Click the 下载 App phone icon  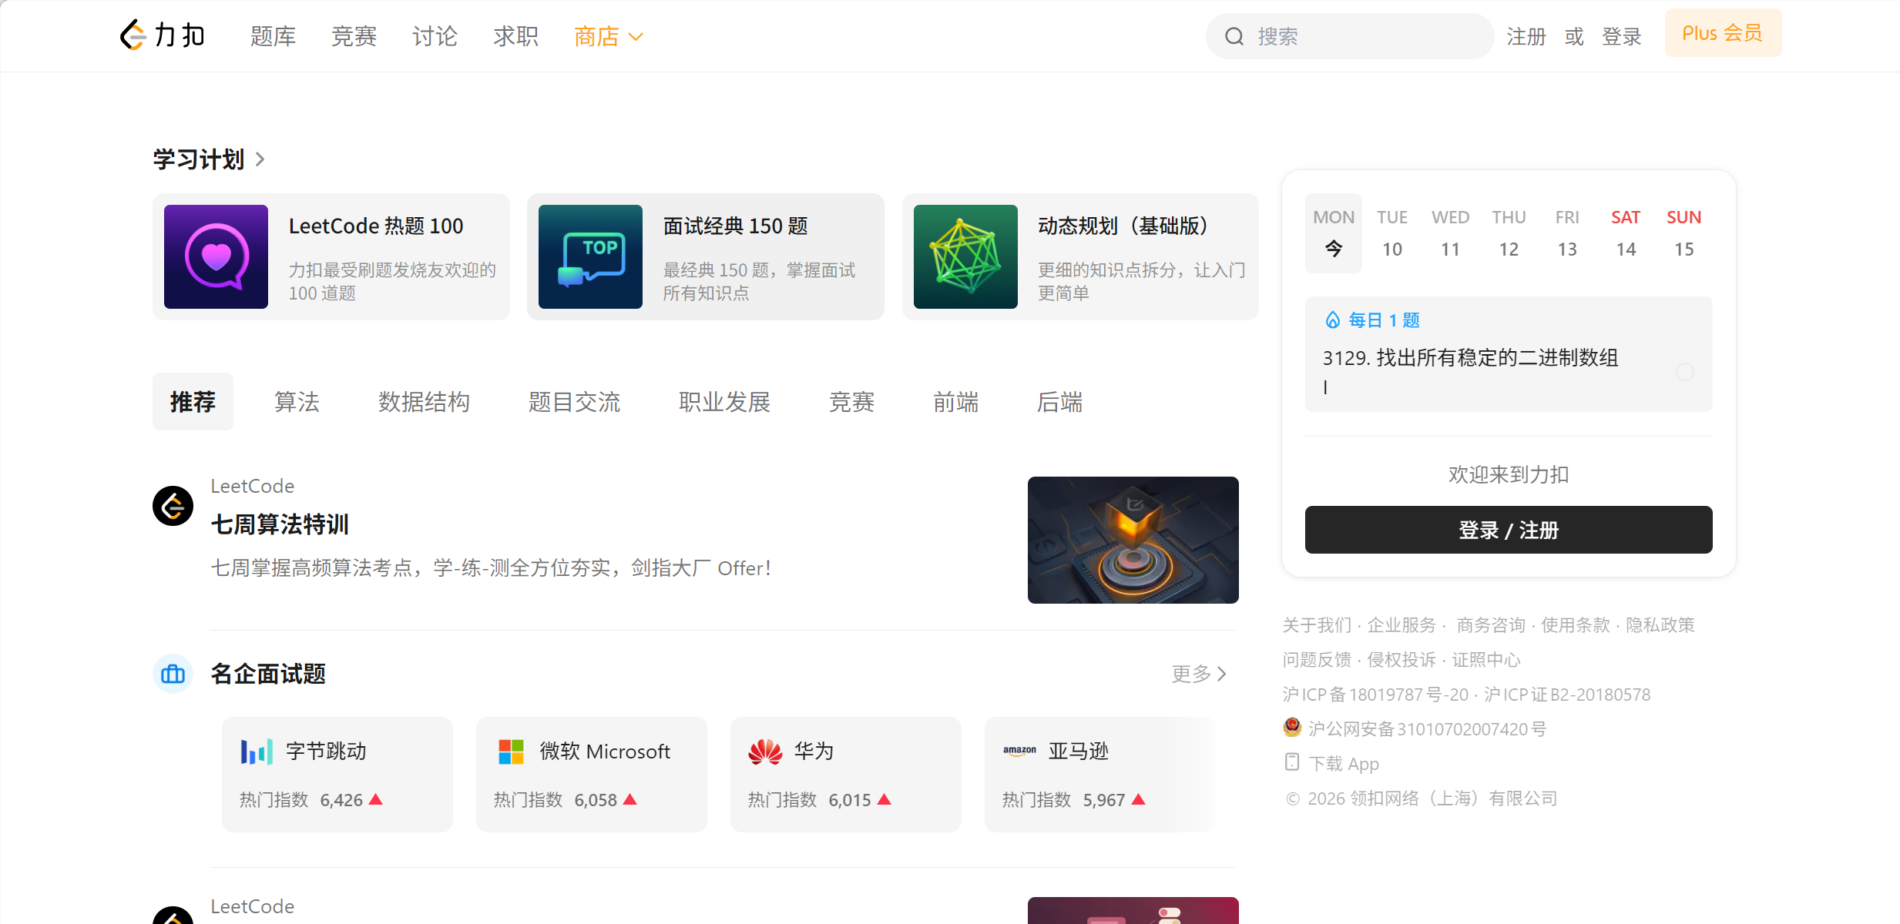[x=1292, y=762]
